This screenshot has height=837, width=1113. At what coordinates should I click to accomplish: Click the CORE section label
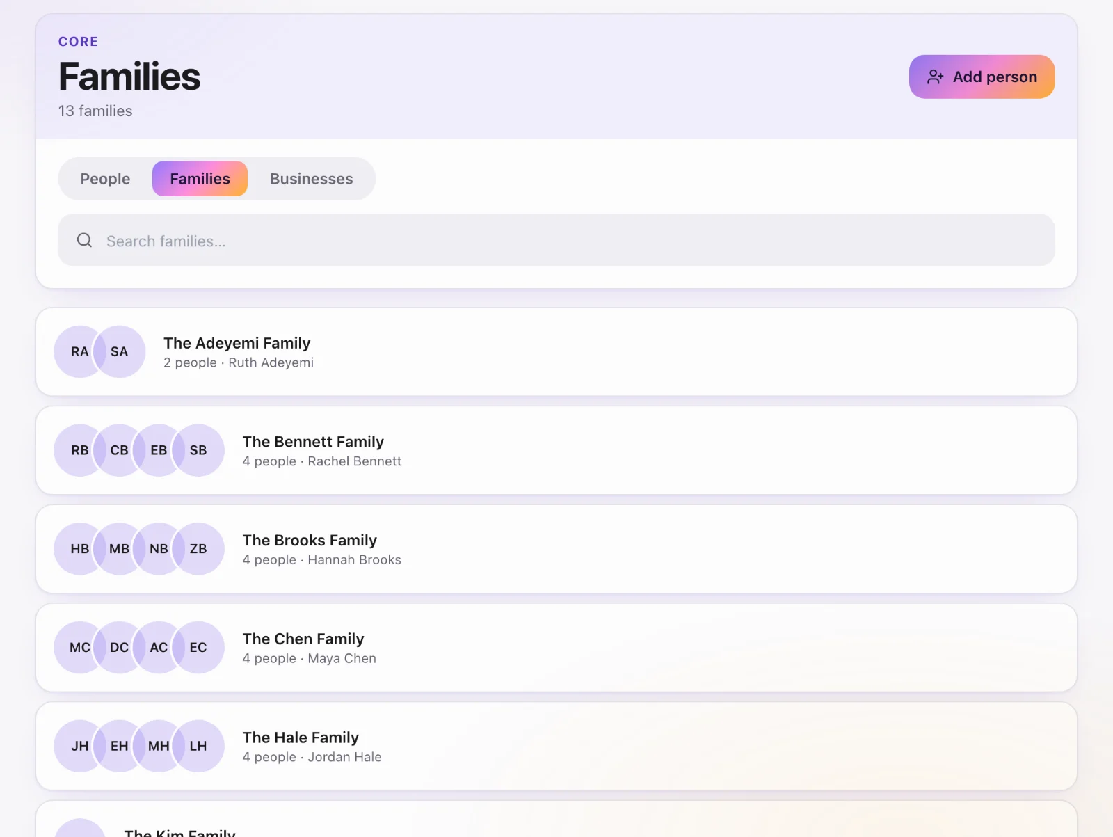click(x=78, y=42)
